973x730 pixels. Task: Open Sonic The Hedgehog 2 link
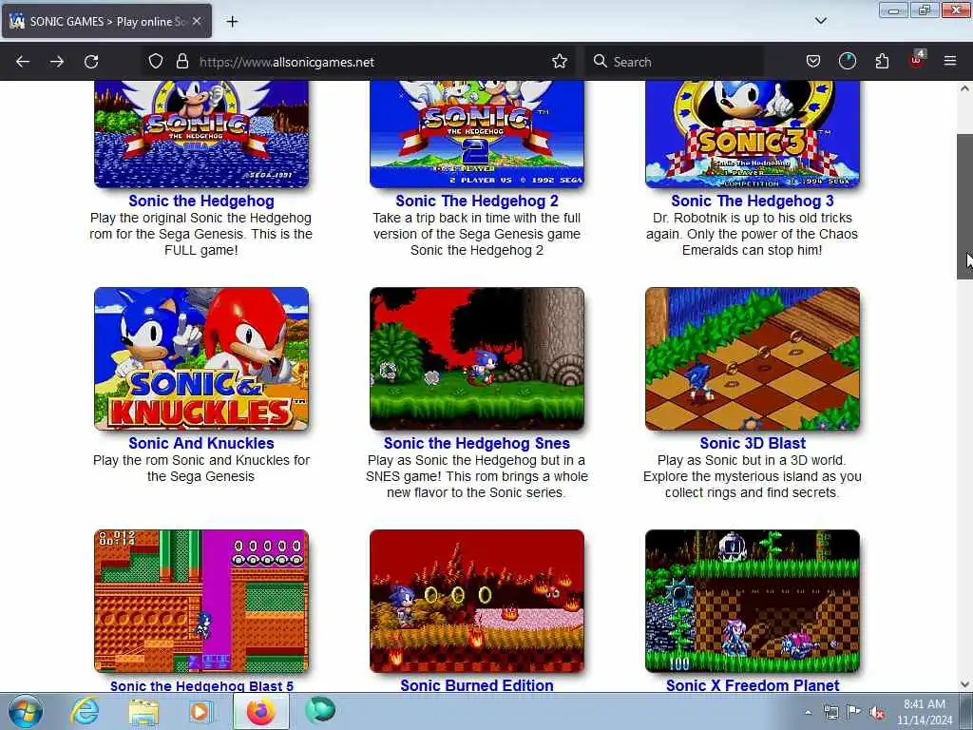[x=477, y=202]
